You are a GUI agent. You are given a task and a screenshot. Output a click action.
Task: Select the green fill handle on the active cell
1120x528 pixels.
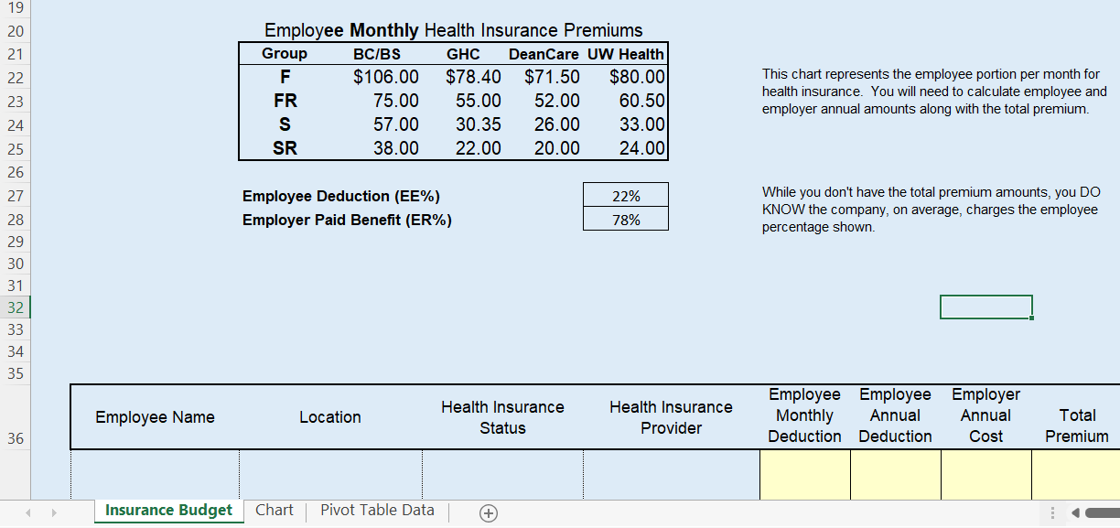pyautogui.click(x=1031, y=318)
